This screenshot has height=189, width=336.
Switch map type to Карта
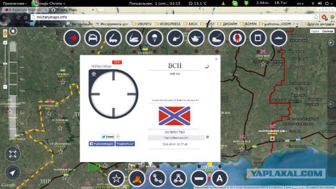[315, 31]
